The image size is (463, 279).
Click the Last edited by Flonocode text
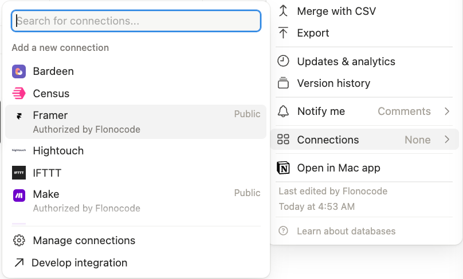point(333,191)
